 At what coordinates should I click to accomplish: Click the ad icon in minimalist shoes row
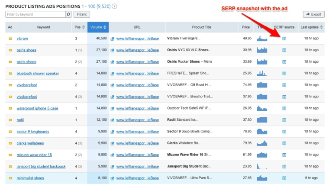coord(10,178)
